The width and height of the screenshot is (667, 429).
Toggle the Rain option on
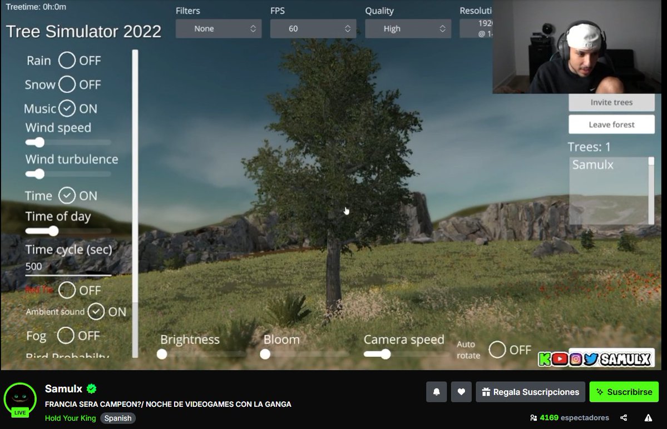(x=67, y=61)
